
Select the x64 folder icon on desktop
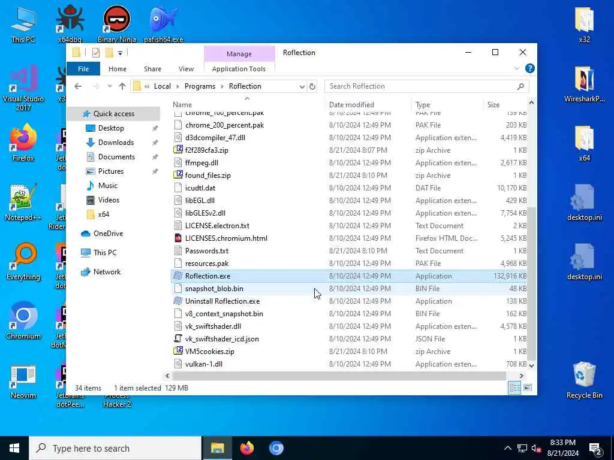(x=584, y=143)
